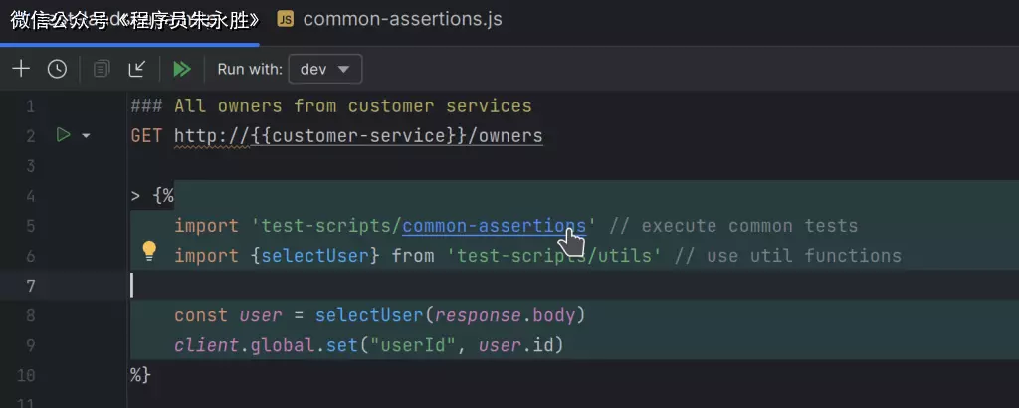Screen dimensions: 1019x408
Task: Run the GET owners request
Action: (64, 135)
